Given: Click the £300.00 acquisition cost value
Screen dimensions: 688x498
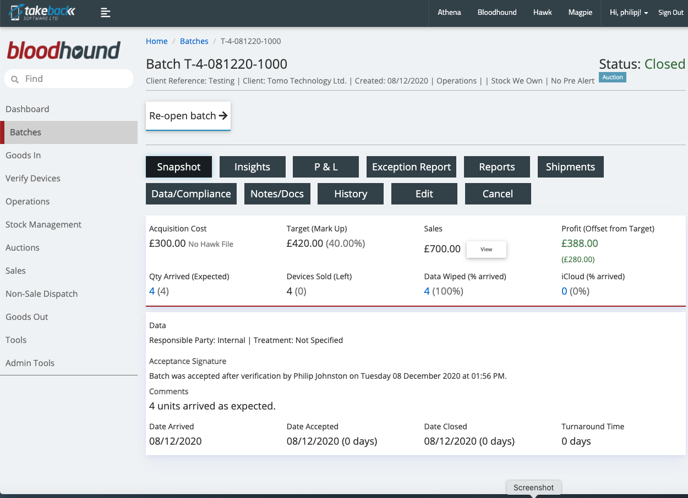Looking at the screenshot, I should [167, 244].
